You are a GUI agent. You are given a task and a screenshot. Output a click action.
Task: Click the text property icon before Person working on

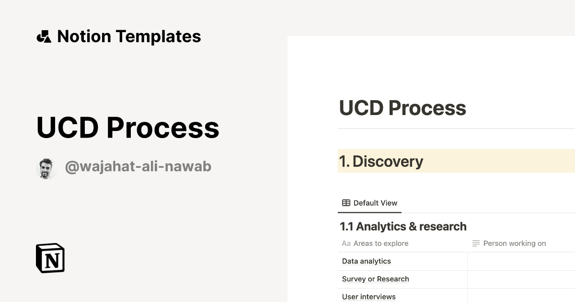click(x=475, y=244)
